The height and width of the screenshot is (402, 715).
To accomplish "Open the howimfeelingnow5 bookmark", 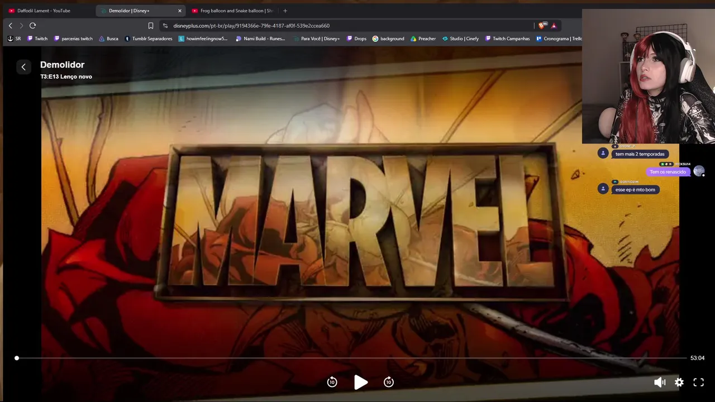I will click(x=203, y=39).
